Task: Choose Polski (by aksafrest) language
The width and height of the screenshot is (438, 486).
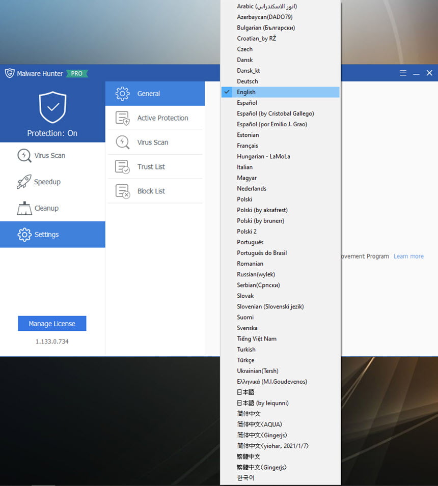Action: coord(281,210)
